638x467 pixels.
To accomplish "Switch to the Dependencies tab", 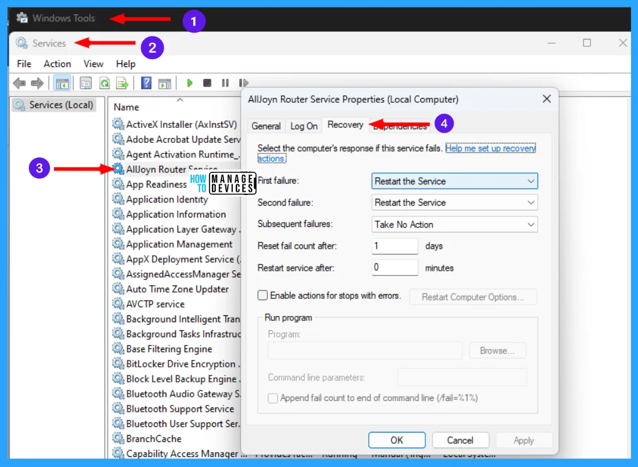I will coord(400,127).
